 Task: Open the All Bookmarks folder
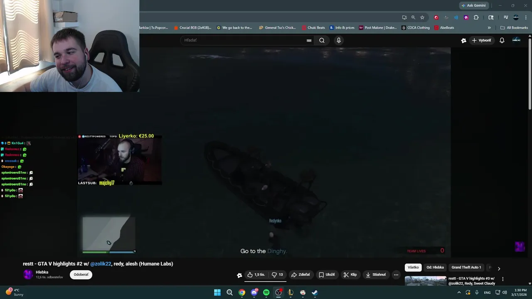click(x=514, y=28)
